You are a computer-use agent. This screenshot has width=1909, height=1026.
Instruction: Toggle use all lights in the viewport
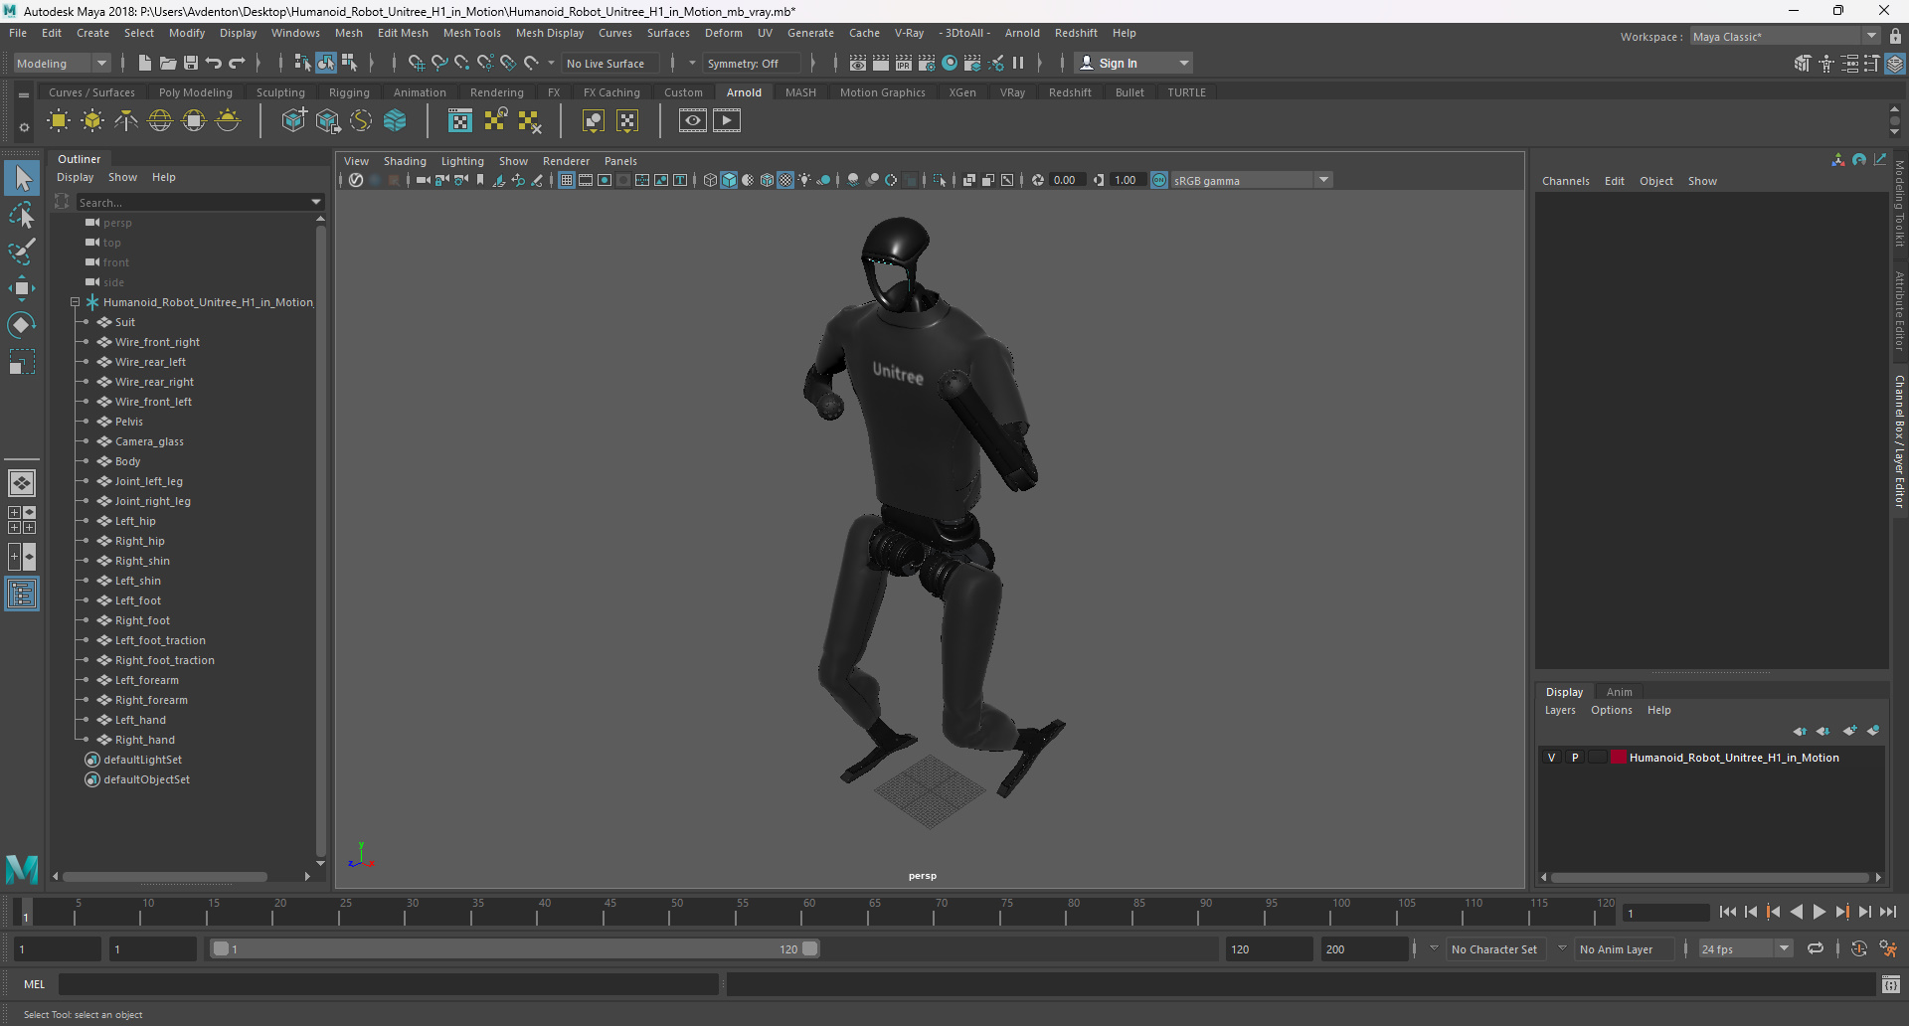point(804,180)
